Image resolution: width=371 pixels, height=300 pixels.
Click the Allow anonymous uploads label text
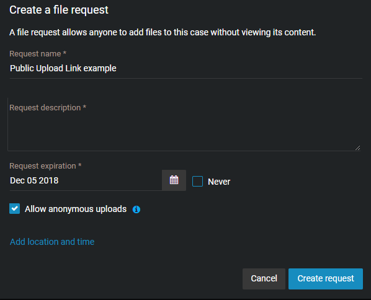(76, 209)
